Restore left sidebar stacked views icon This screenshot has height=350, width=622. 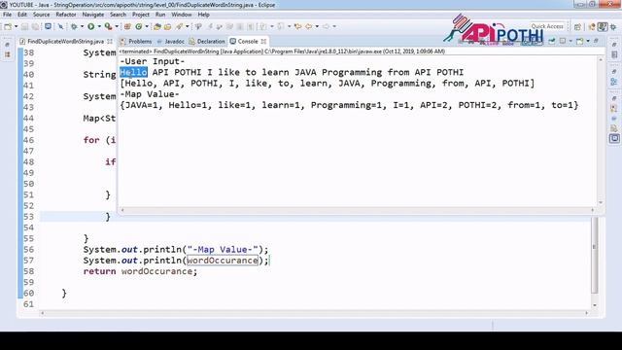pos(8,45)
